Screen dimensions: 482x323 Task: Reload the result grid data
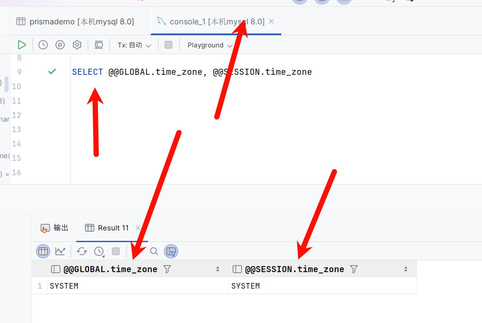(82, 251)
